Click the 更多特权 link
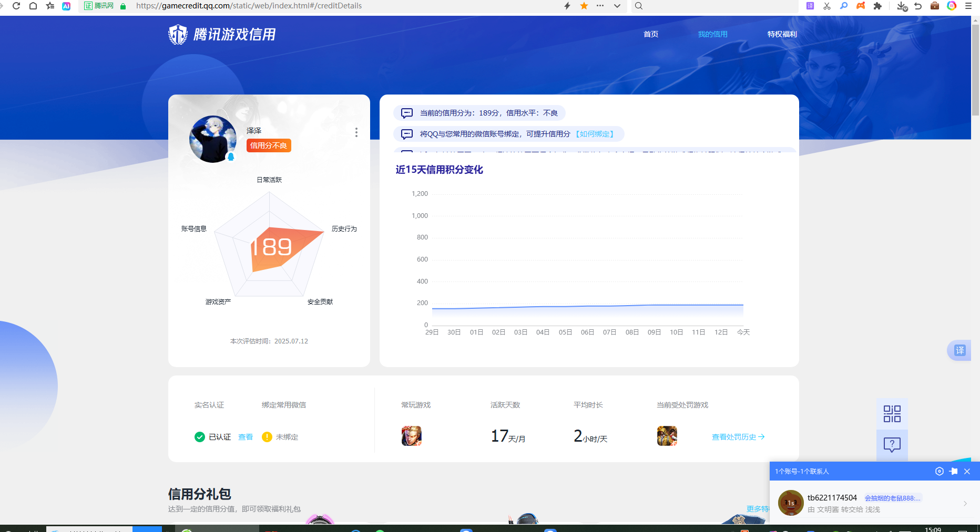The image size is (980, 532). tap(758, 509)
